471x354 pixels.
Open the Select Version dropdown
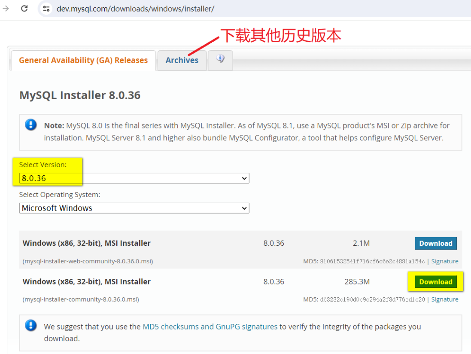coord(134,178)
